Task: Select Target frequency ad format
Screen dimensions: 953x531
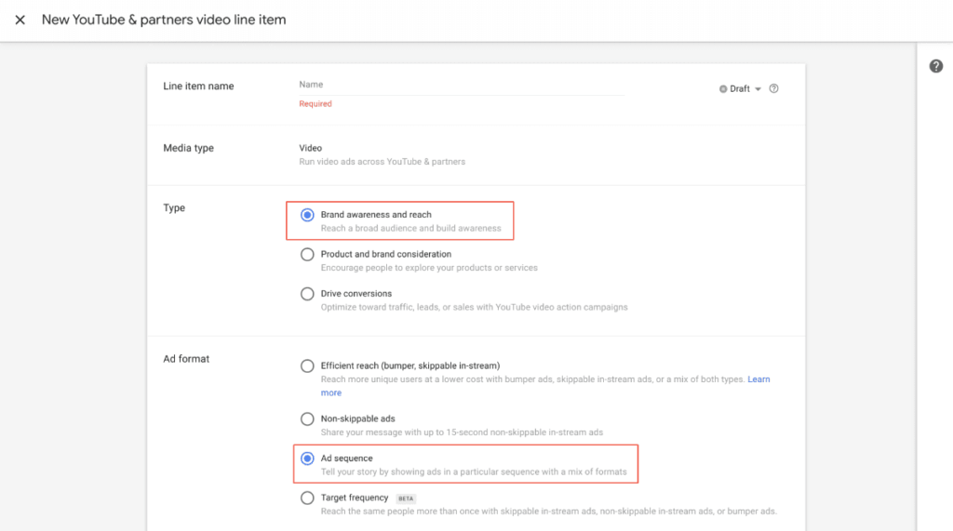Action: tap(307, 498)
